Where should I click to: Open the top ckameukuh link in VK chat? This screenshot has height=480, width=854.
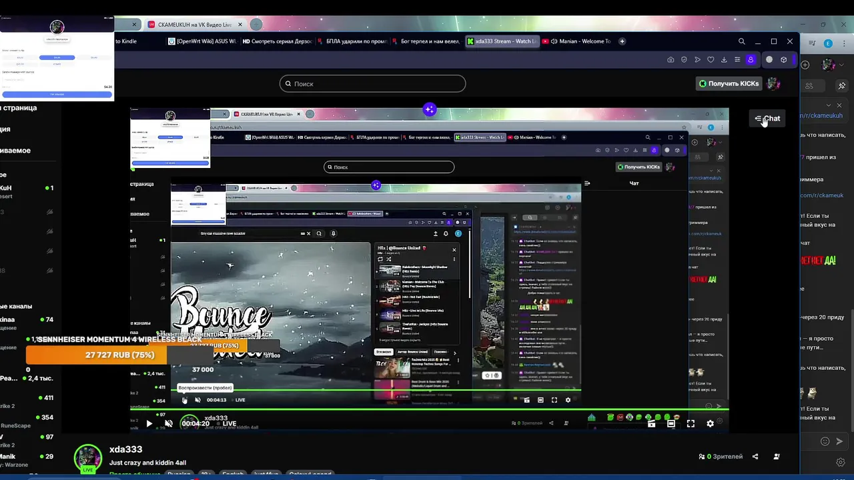[822, 116]
